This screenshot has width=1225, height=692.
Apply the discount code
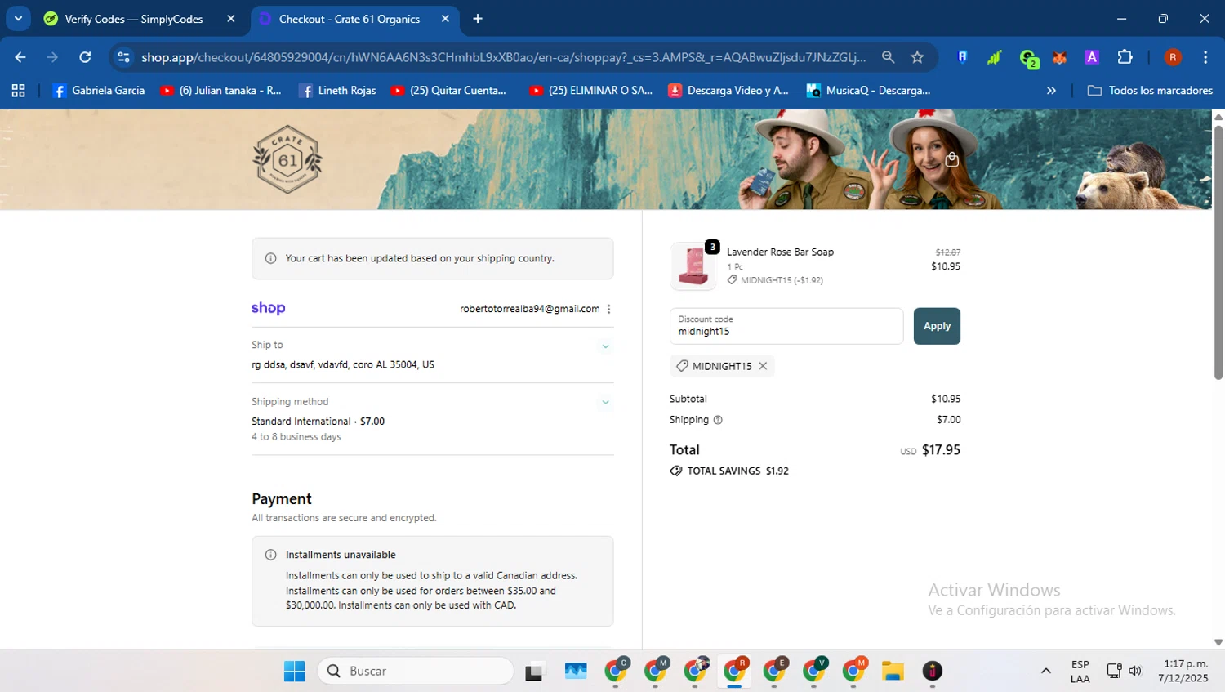(937, 326)
